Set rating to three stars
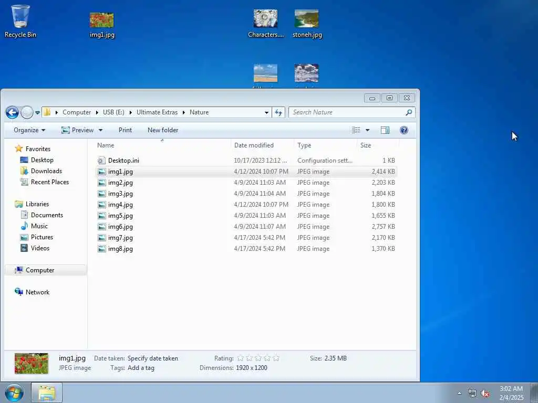This screenshot has height=403, width=538. click(258, 358)
